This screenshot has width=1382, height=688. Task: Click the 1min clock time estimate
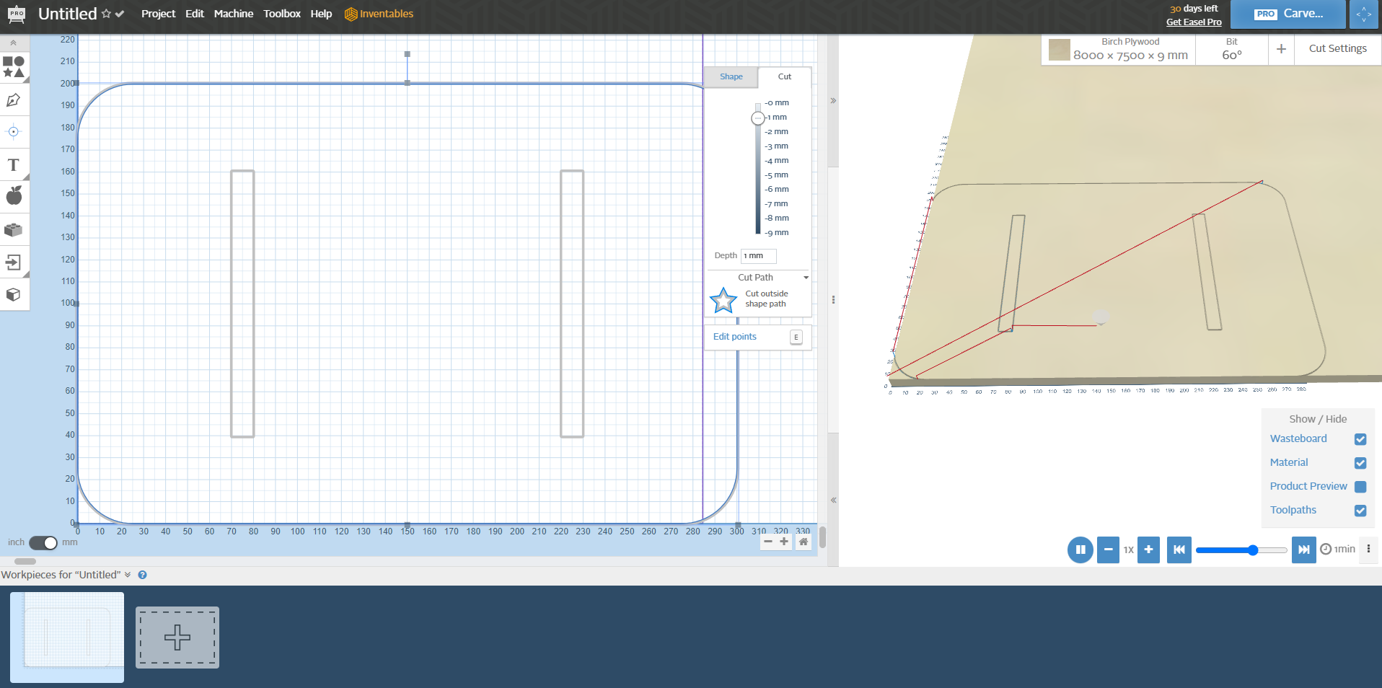(1338, 550)
